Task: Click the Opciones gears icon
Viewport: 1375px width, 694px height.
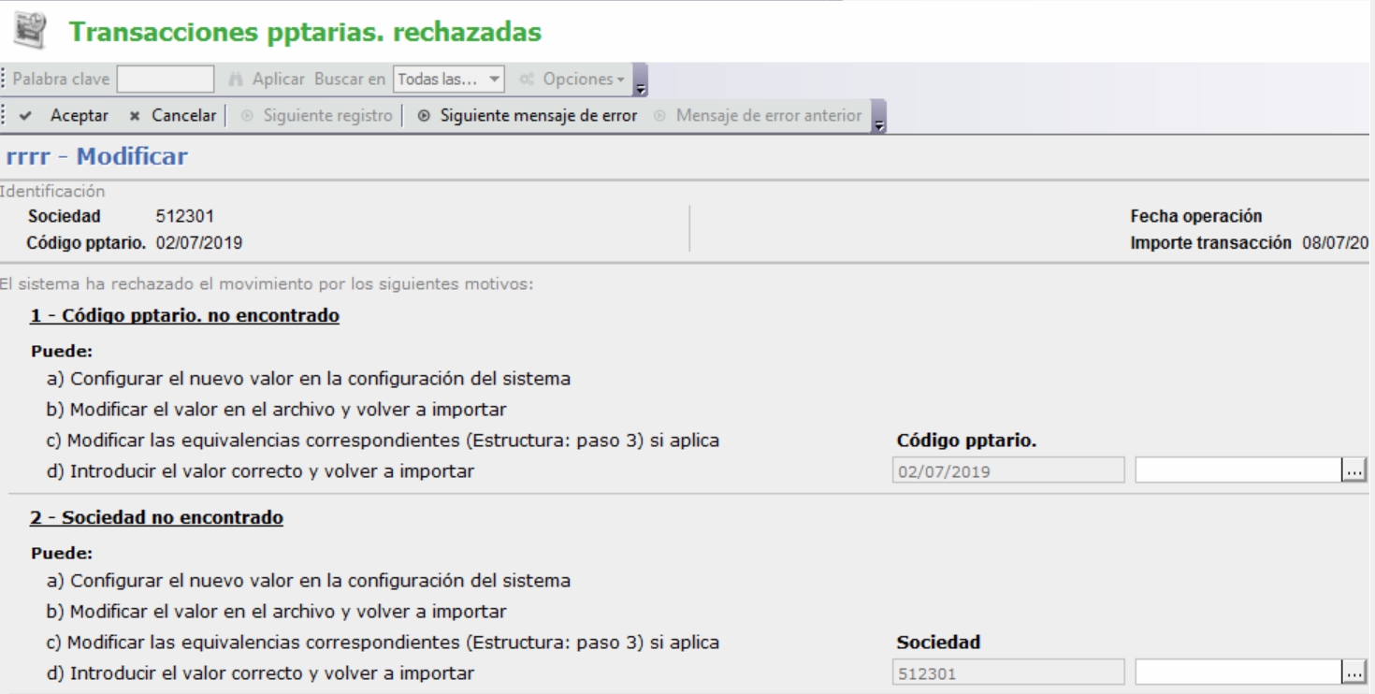Action: (x=528, y=80)
